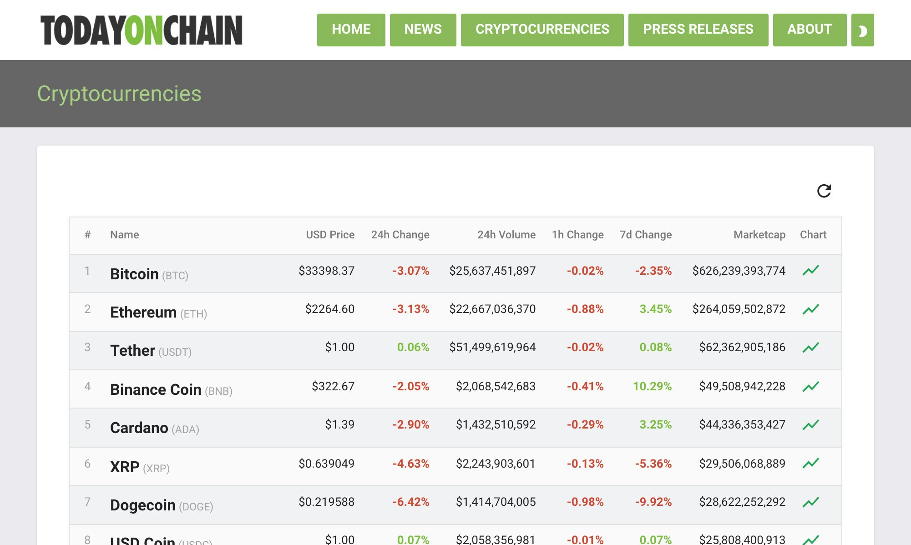911x545 pixels.
Task: Refresh the cryptocurrency price table
Action: pyautogui.click(x=825, y=191)
